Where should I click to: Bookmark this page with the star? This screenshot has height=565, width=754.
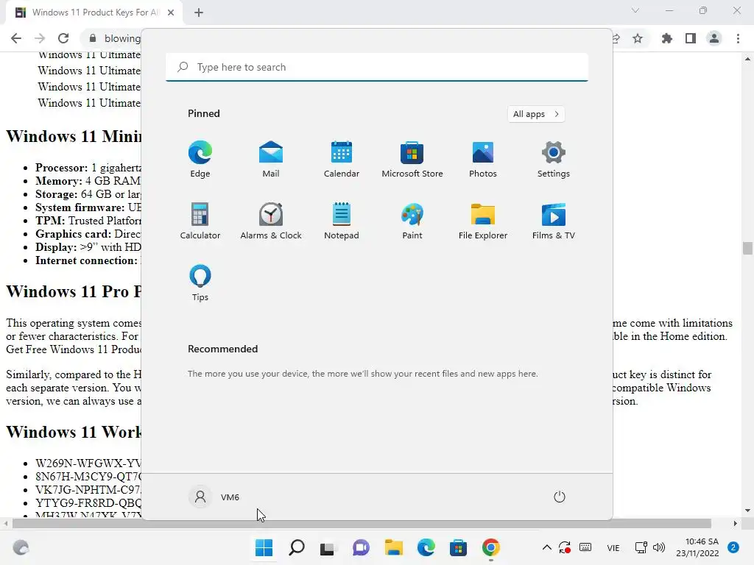638,38
